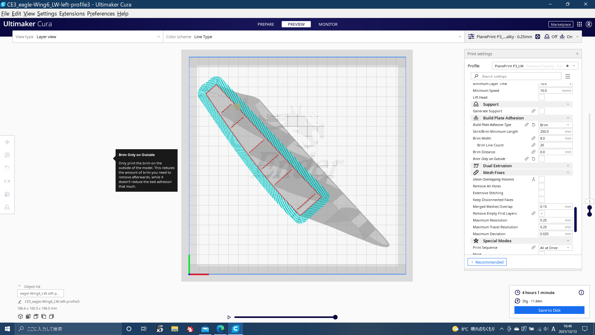Select the Support Blocker tool
Screen dimensions: 595x335
(x=7, y=207)
